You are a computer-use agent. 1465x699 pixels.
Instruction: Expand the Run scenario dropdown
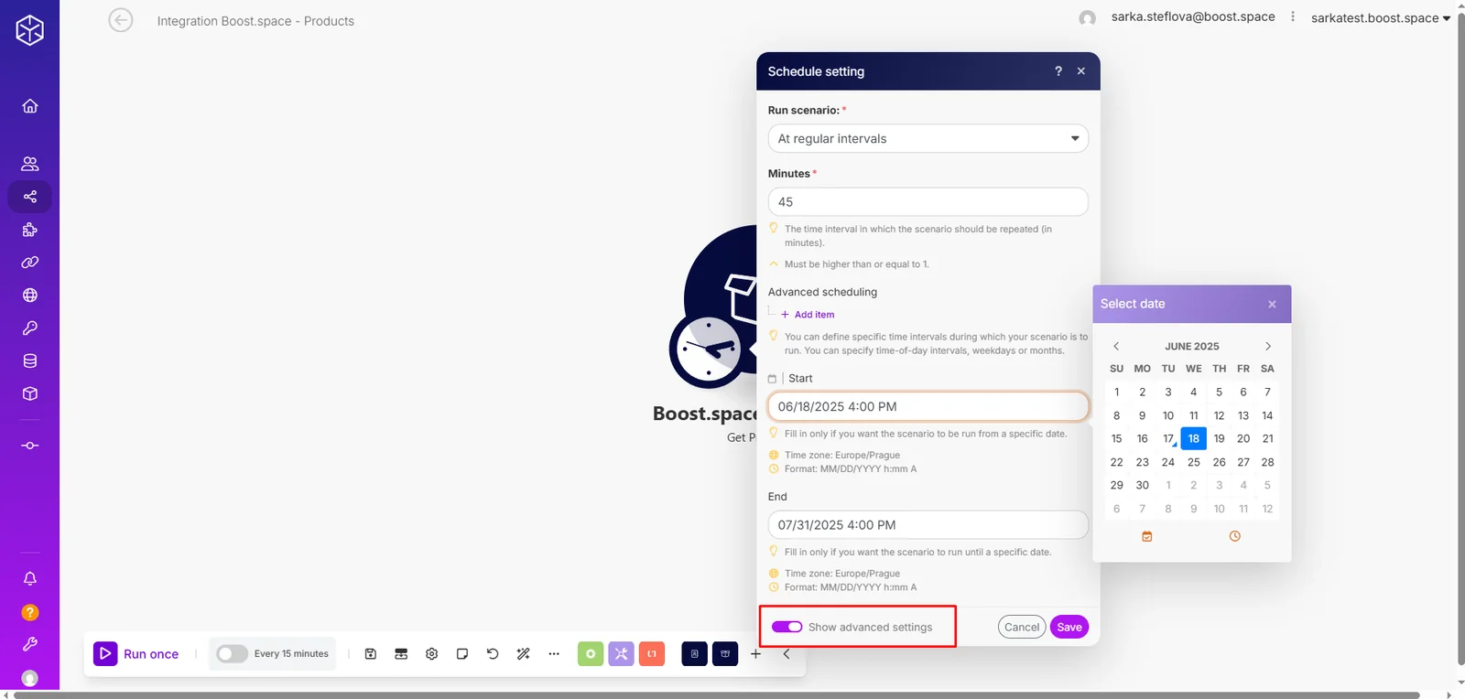click(x=928, y=139)
